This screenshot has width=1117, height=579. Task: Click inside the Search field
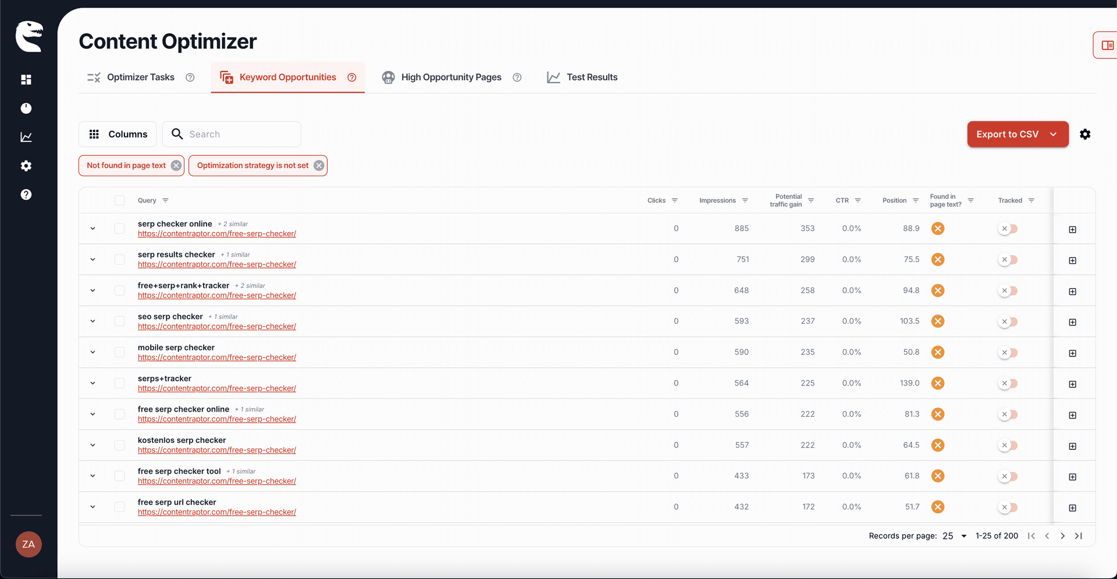pos(233,134)
